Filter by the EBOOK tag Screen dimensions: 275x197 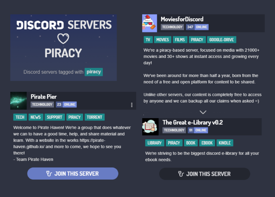point(207,143)
